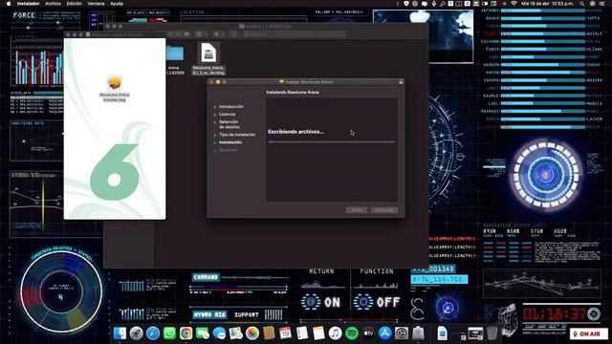Click the greyed Atrás button in installer

357,210
